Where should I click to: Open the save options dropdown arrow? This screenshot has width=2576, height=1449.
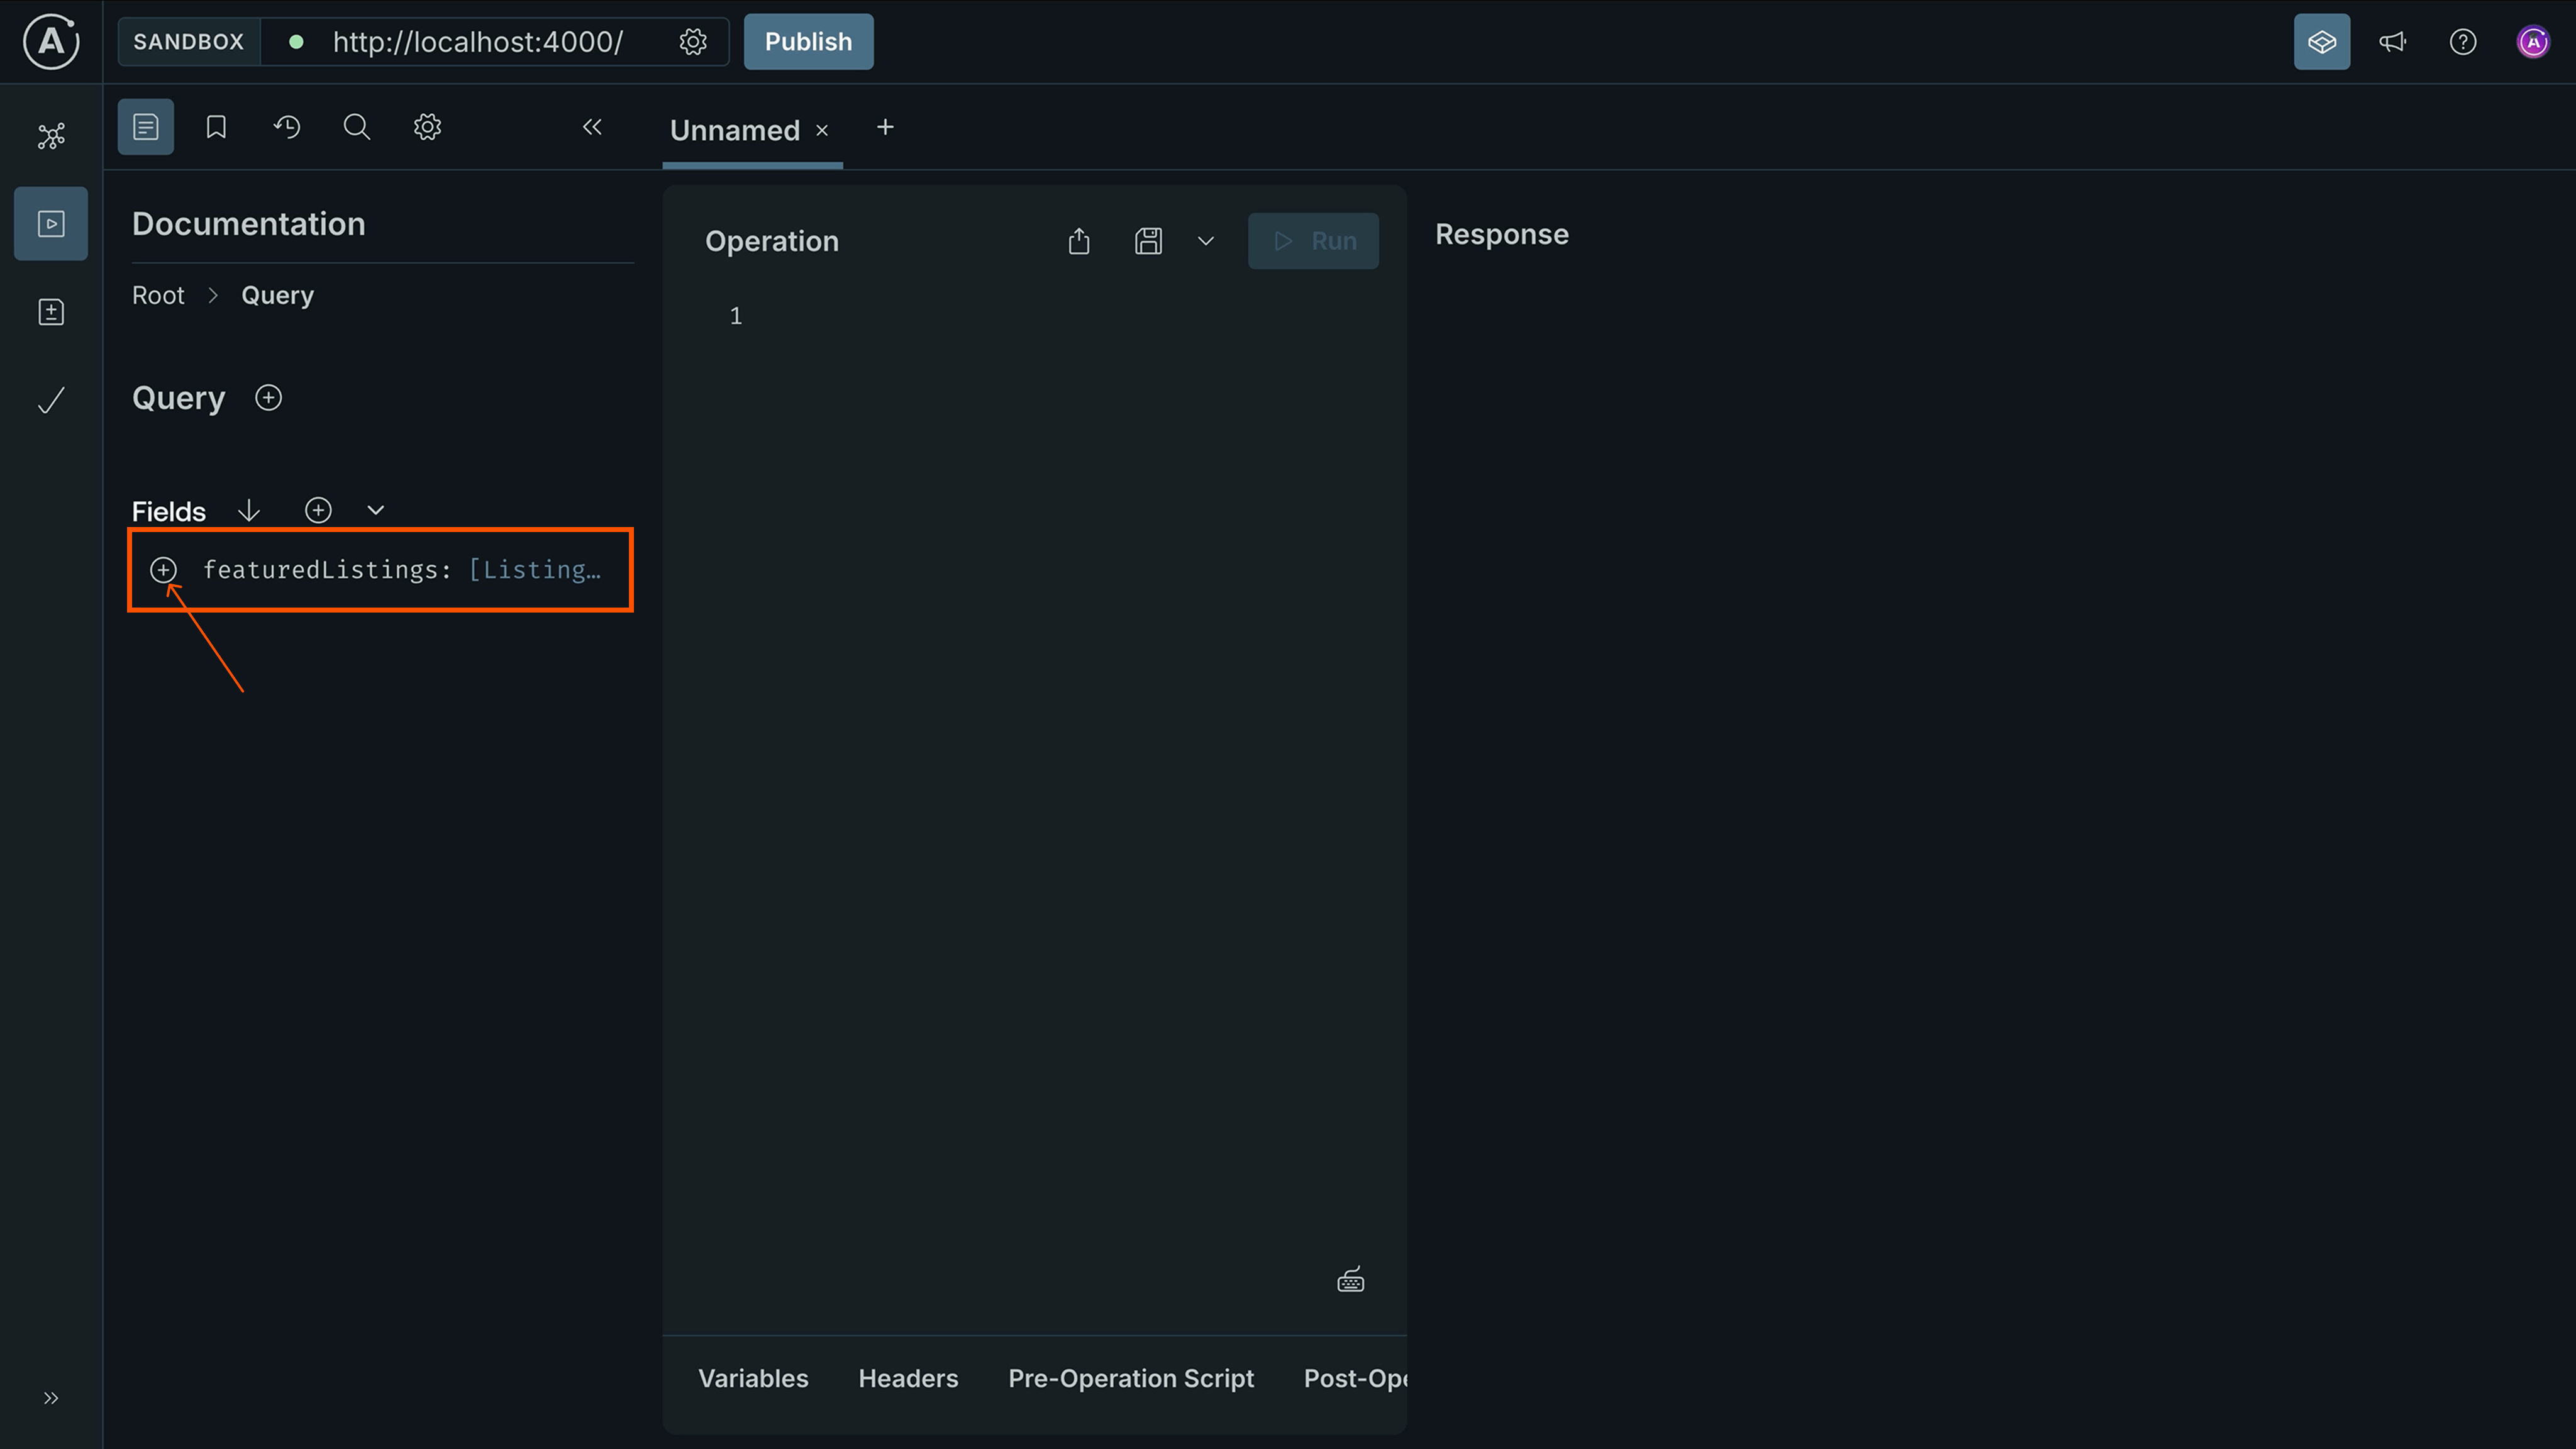point(1205,240)
